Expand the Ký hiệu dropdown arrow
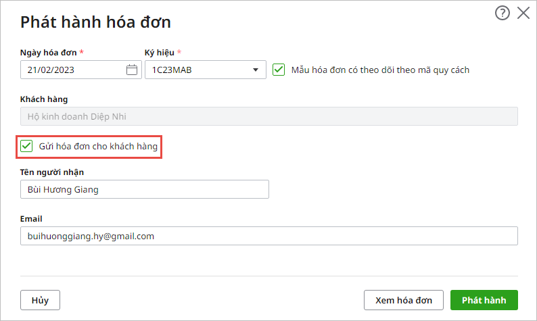Image resolution: width=537 pixels, height=321 pixels. pyautogui.click(x=256, y=70)
